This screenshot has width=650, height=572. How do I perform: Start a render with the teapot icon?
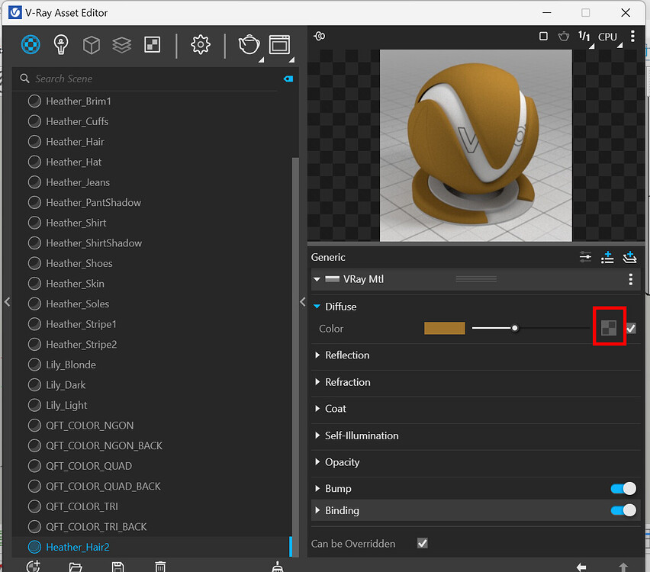click(249, 46)
